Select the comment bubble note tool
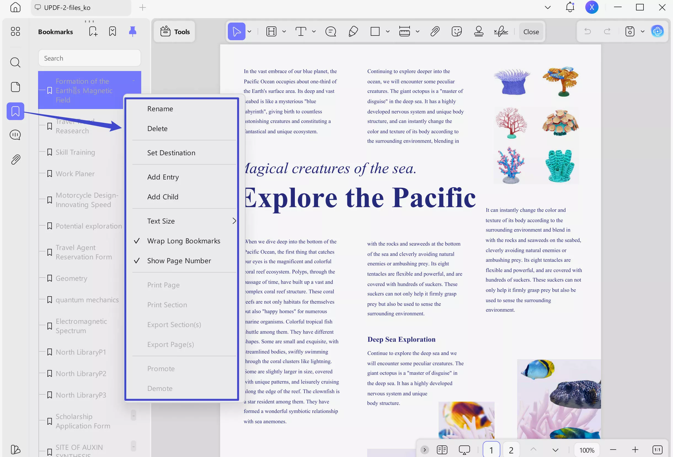This screenshot has width=673, height=457. tap(330, 31)
